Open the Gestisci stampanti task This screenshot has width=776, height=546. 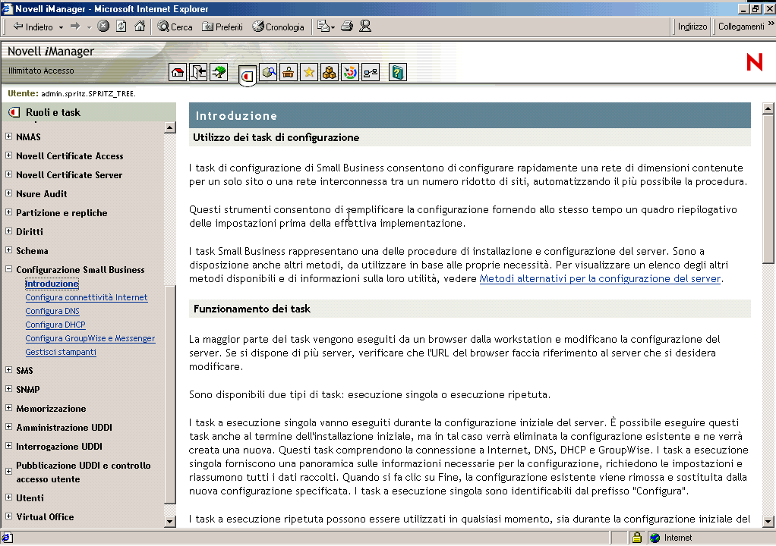(x=61, y=353)
